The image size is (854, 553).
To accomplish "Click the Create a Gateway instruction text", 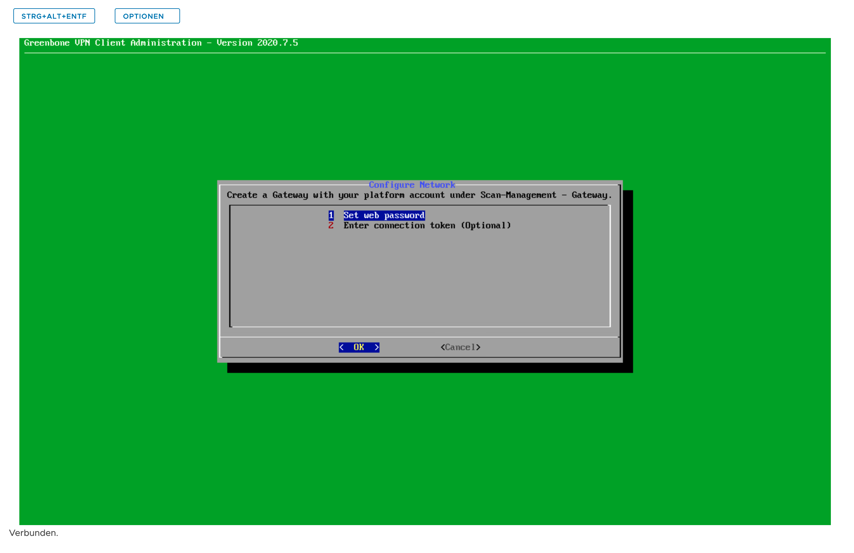I will pyautogui.click(x=419, y=195).
